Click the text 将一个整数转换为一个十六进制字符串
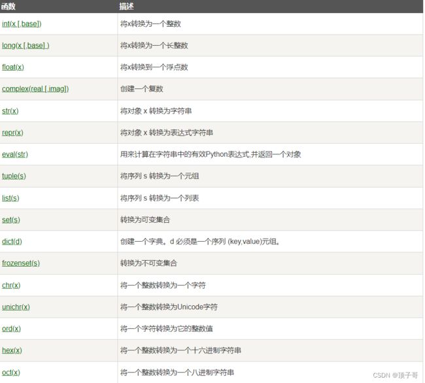Viewport: 425px width, 383px height. point(180,350)
